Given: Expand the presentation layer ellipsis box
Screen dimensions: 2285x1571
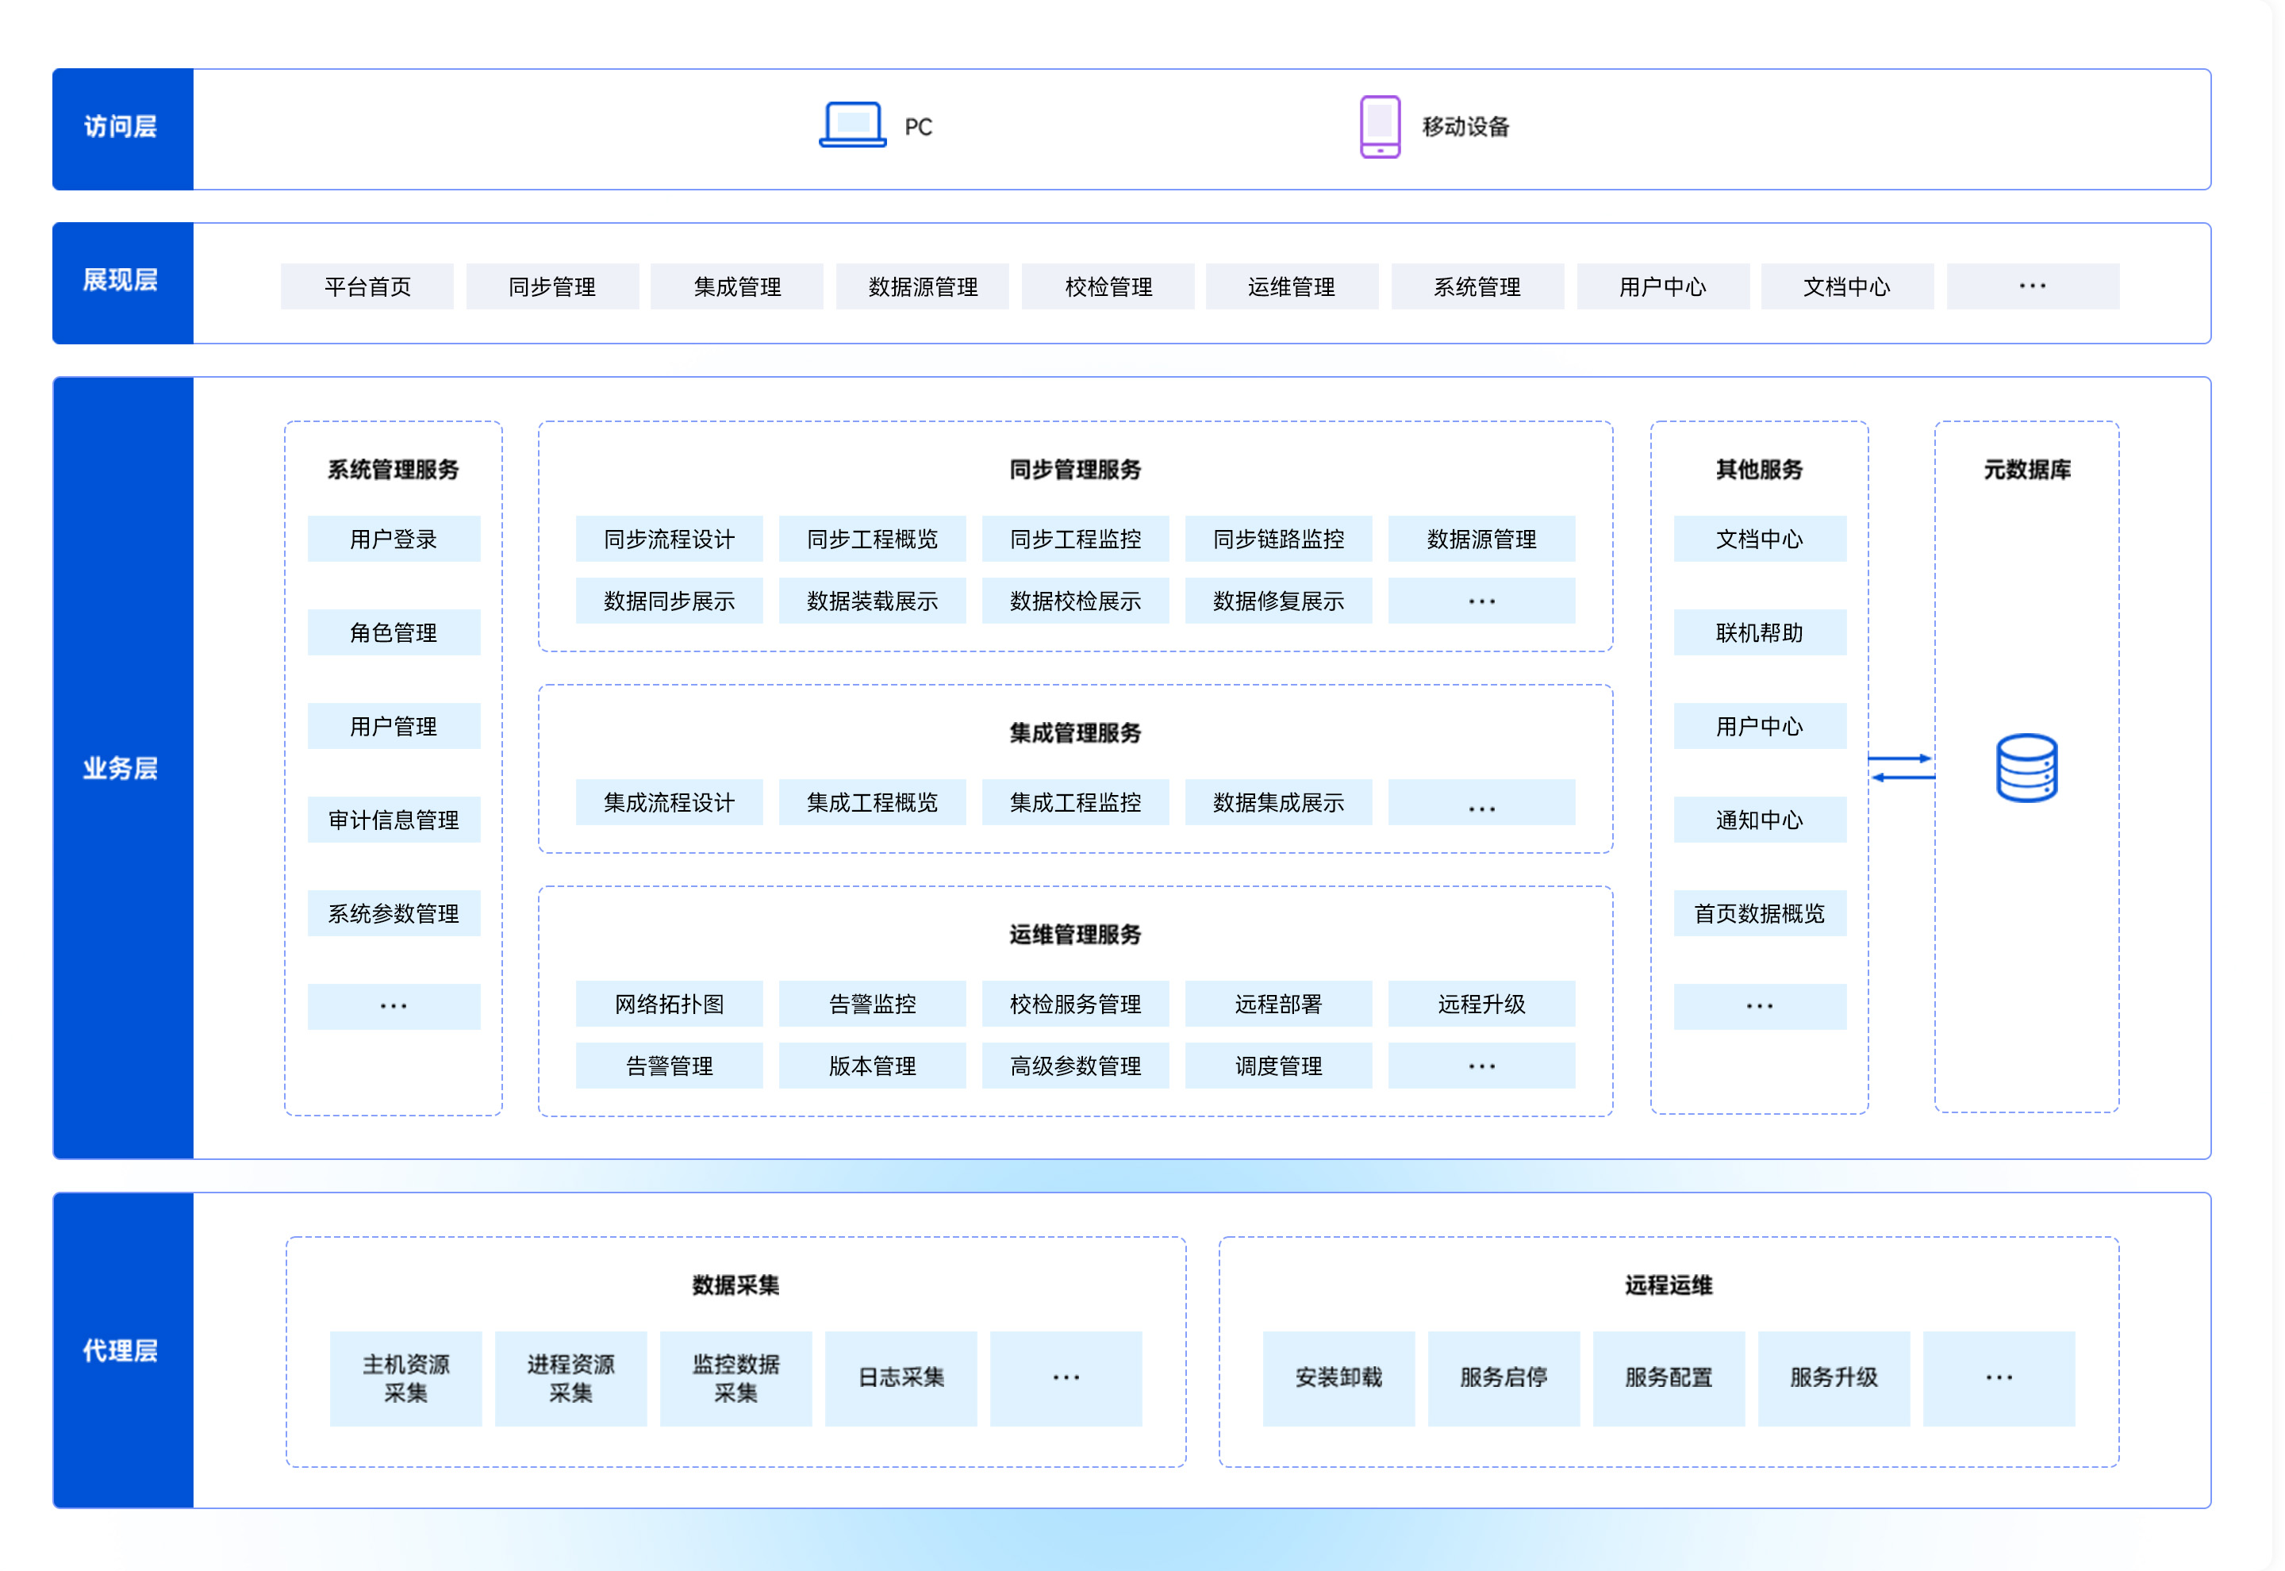Looking at the screenshot, I should (2031, 286).
